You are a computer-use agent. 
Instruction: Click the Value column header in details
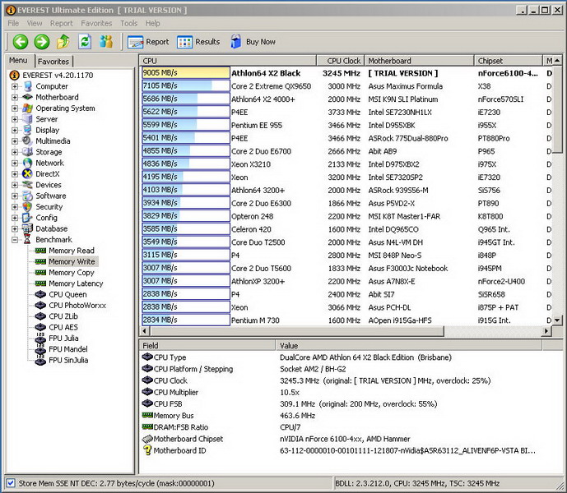click(x=409, y=346)
